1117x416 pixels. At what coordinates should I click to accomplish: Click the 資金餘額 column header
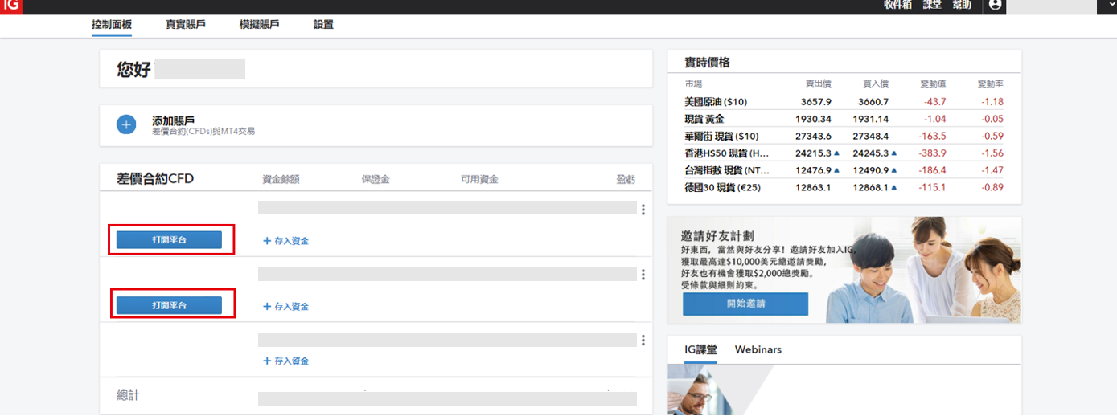[x=281, y=179]
